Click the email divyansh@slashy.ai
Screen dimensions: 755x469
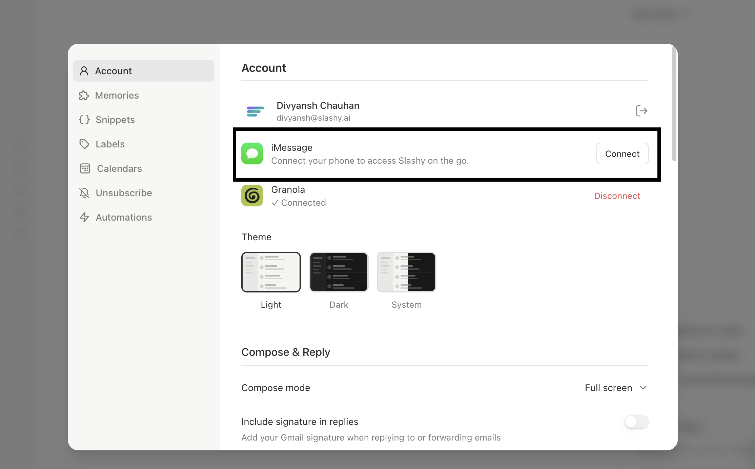pos(313,118)
